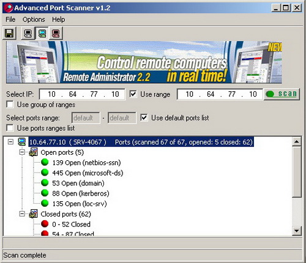306x263 pixels.
Task: Click the Open ports folder icon
Action: (33, 152)
